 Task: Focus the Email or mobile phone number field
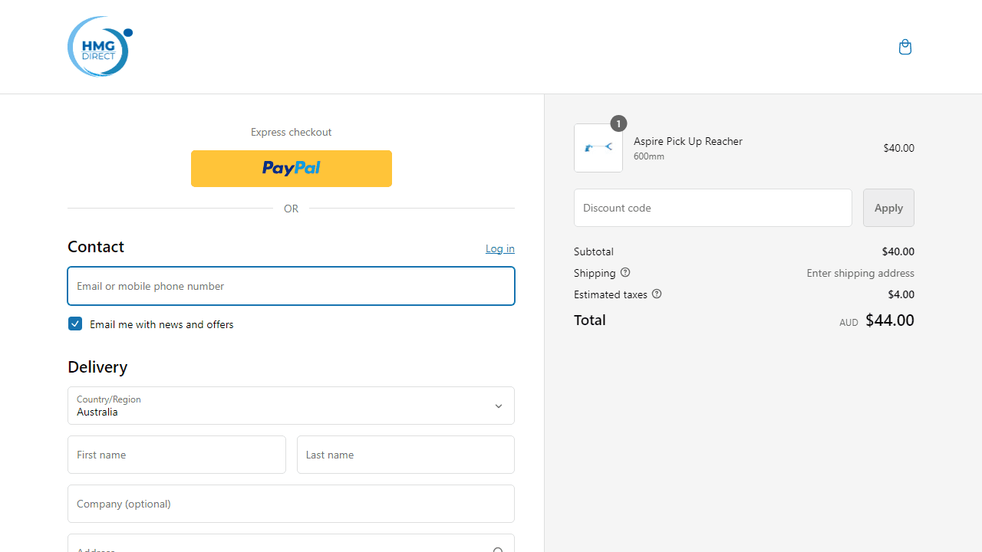click(291, 286)
